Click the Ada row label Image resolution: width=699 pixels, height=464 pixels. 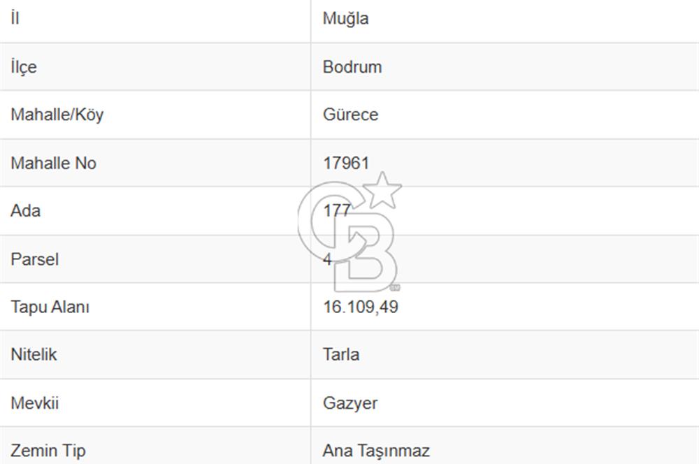point(25,211)
